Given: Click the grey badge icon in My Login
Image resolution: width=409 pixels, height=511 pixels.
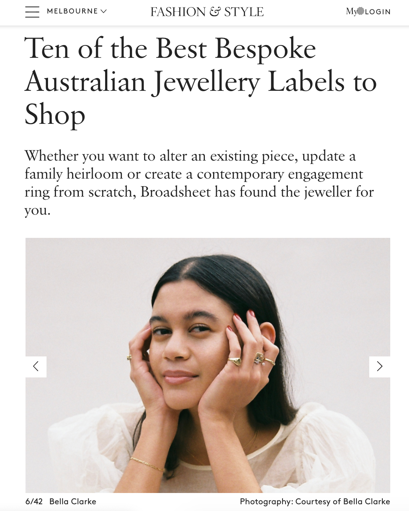Looking at the screenshot, I should (360, 11).
